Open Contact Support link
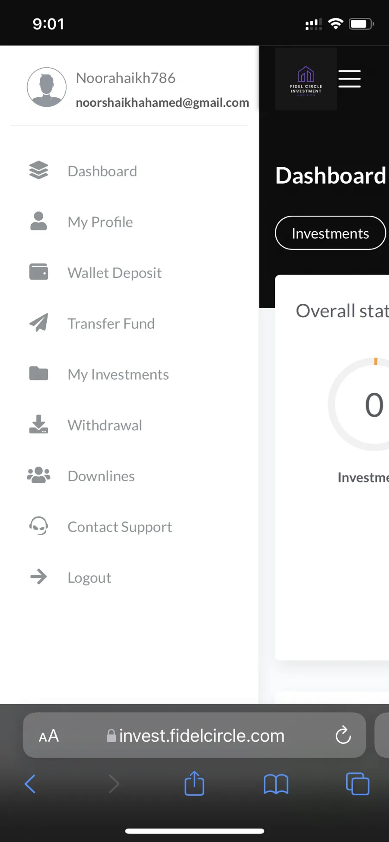This screenshot has width=389, height=842. click(x=120, y=527)
